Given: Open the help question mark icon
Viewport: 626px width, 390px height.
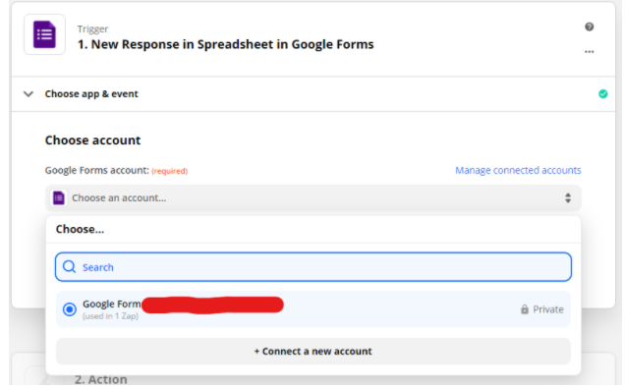Looking at the screenshot, I should tap(589, 27).
